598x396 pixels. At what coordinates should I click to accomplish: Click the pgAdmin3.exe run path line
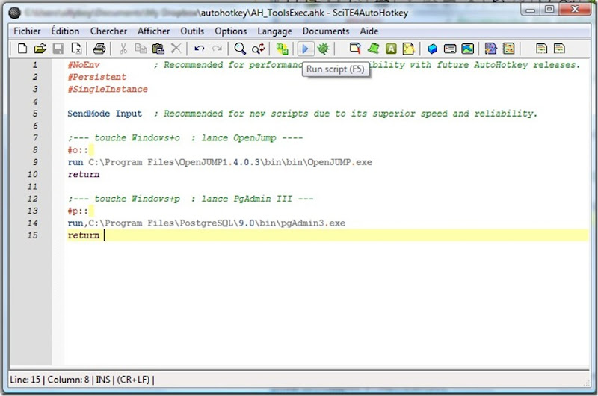pos(206,223)
